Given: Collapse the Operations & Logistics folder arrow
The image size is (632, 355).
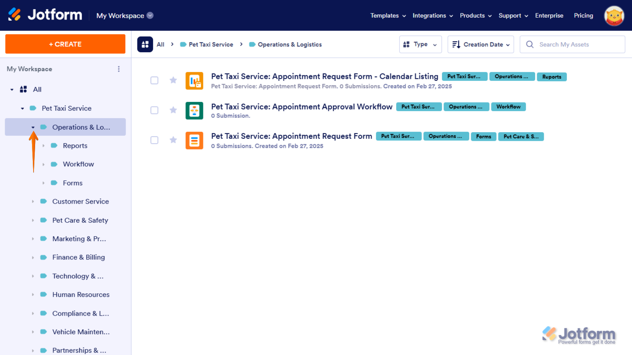Looking at the screenshot, I should [x=33, y=127].
